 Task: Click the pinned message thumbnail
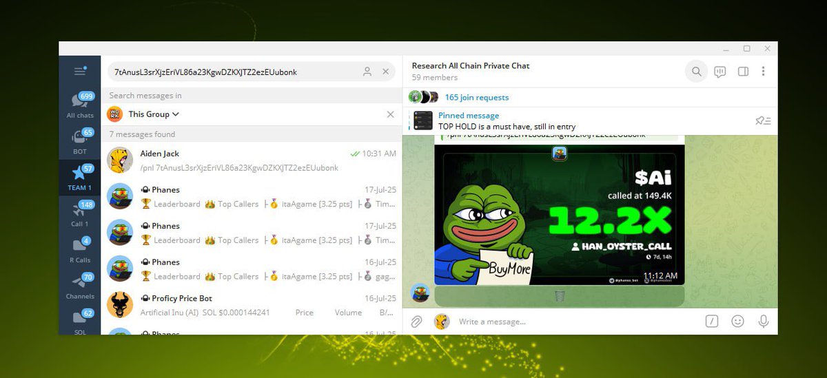pos(423,121)
